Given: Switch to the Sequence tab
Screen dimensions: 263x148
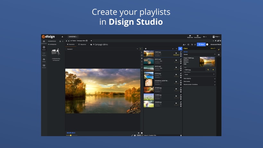Looking at the screenshot, I should click(x=82, y=44).
